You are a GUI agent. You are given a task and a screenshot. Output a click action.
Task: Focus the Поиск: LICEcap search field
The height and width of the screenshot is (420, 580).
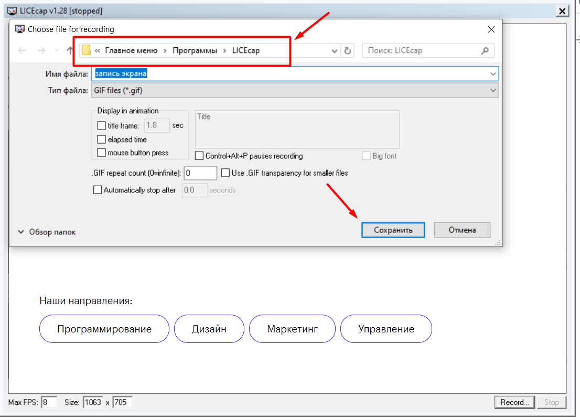tap(428, 51)
